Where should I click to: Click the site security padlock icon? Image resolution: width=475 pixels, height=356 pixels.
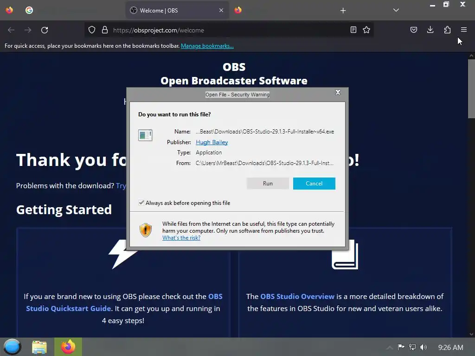[x=105, y=30]
